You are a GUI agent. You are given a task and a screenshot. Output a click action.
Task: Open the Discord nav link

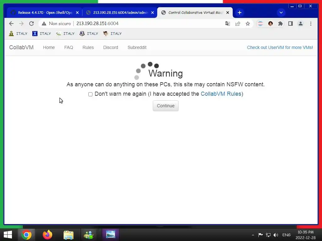[x=110, y=47]
